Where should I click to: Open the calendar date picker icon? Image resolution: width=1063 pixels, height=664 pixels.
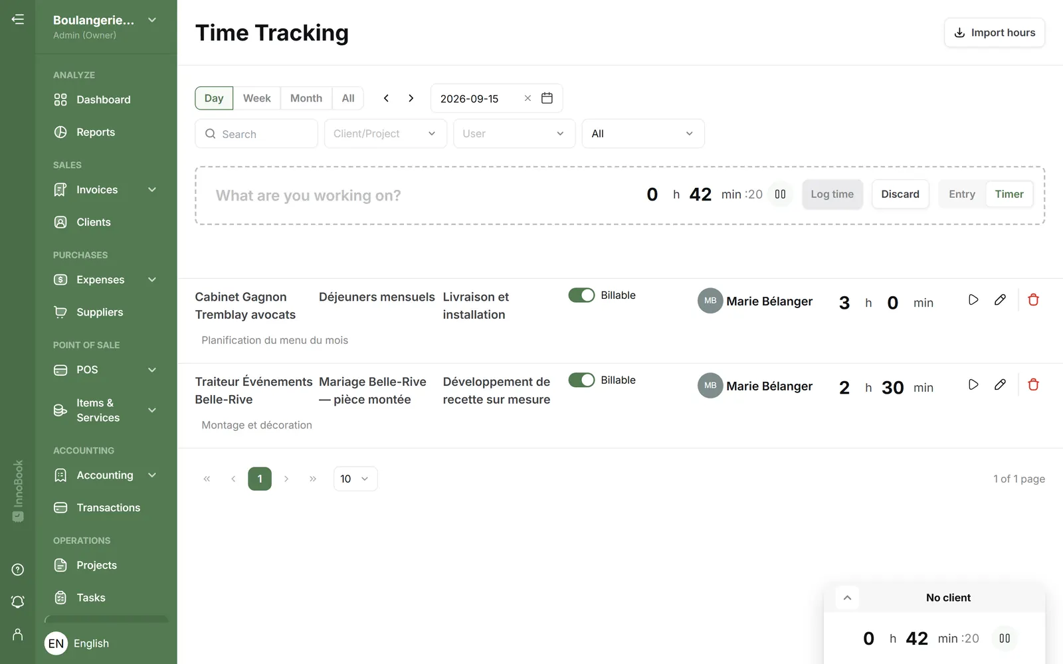point(547,98)
